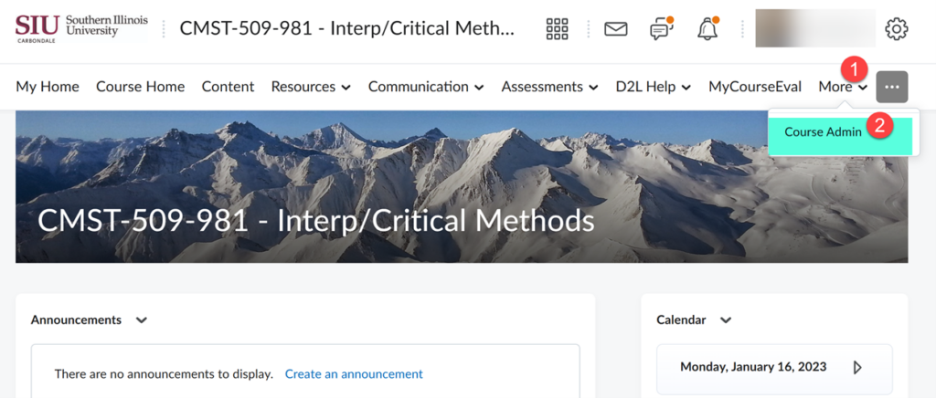Click the gray three-dots navbar options button
This screenshot has height=398, width=936.
click(892, 87)
